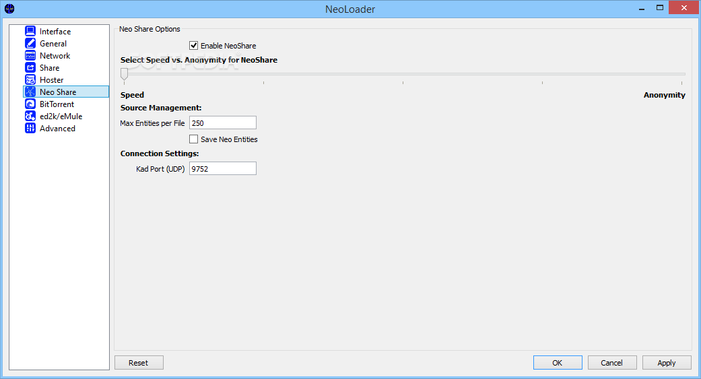Click the Share arrow icon

pyautogui.click(x=30, y=67)
